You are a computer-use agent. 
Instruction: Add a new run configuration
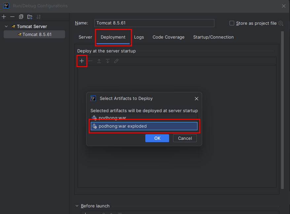(x=4, y=17)
